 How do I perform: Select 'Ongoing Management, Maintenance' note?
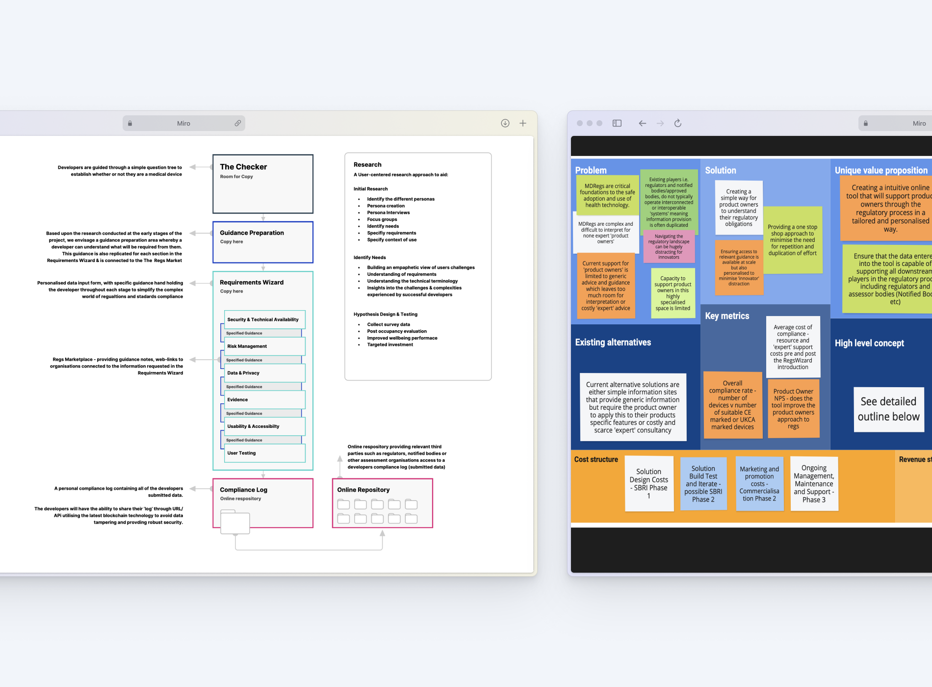814,483
